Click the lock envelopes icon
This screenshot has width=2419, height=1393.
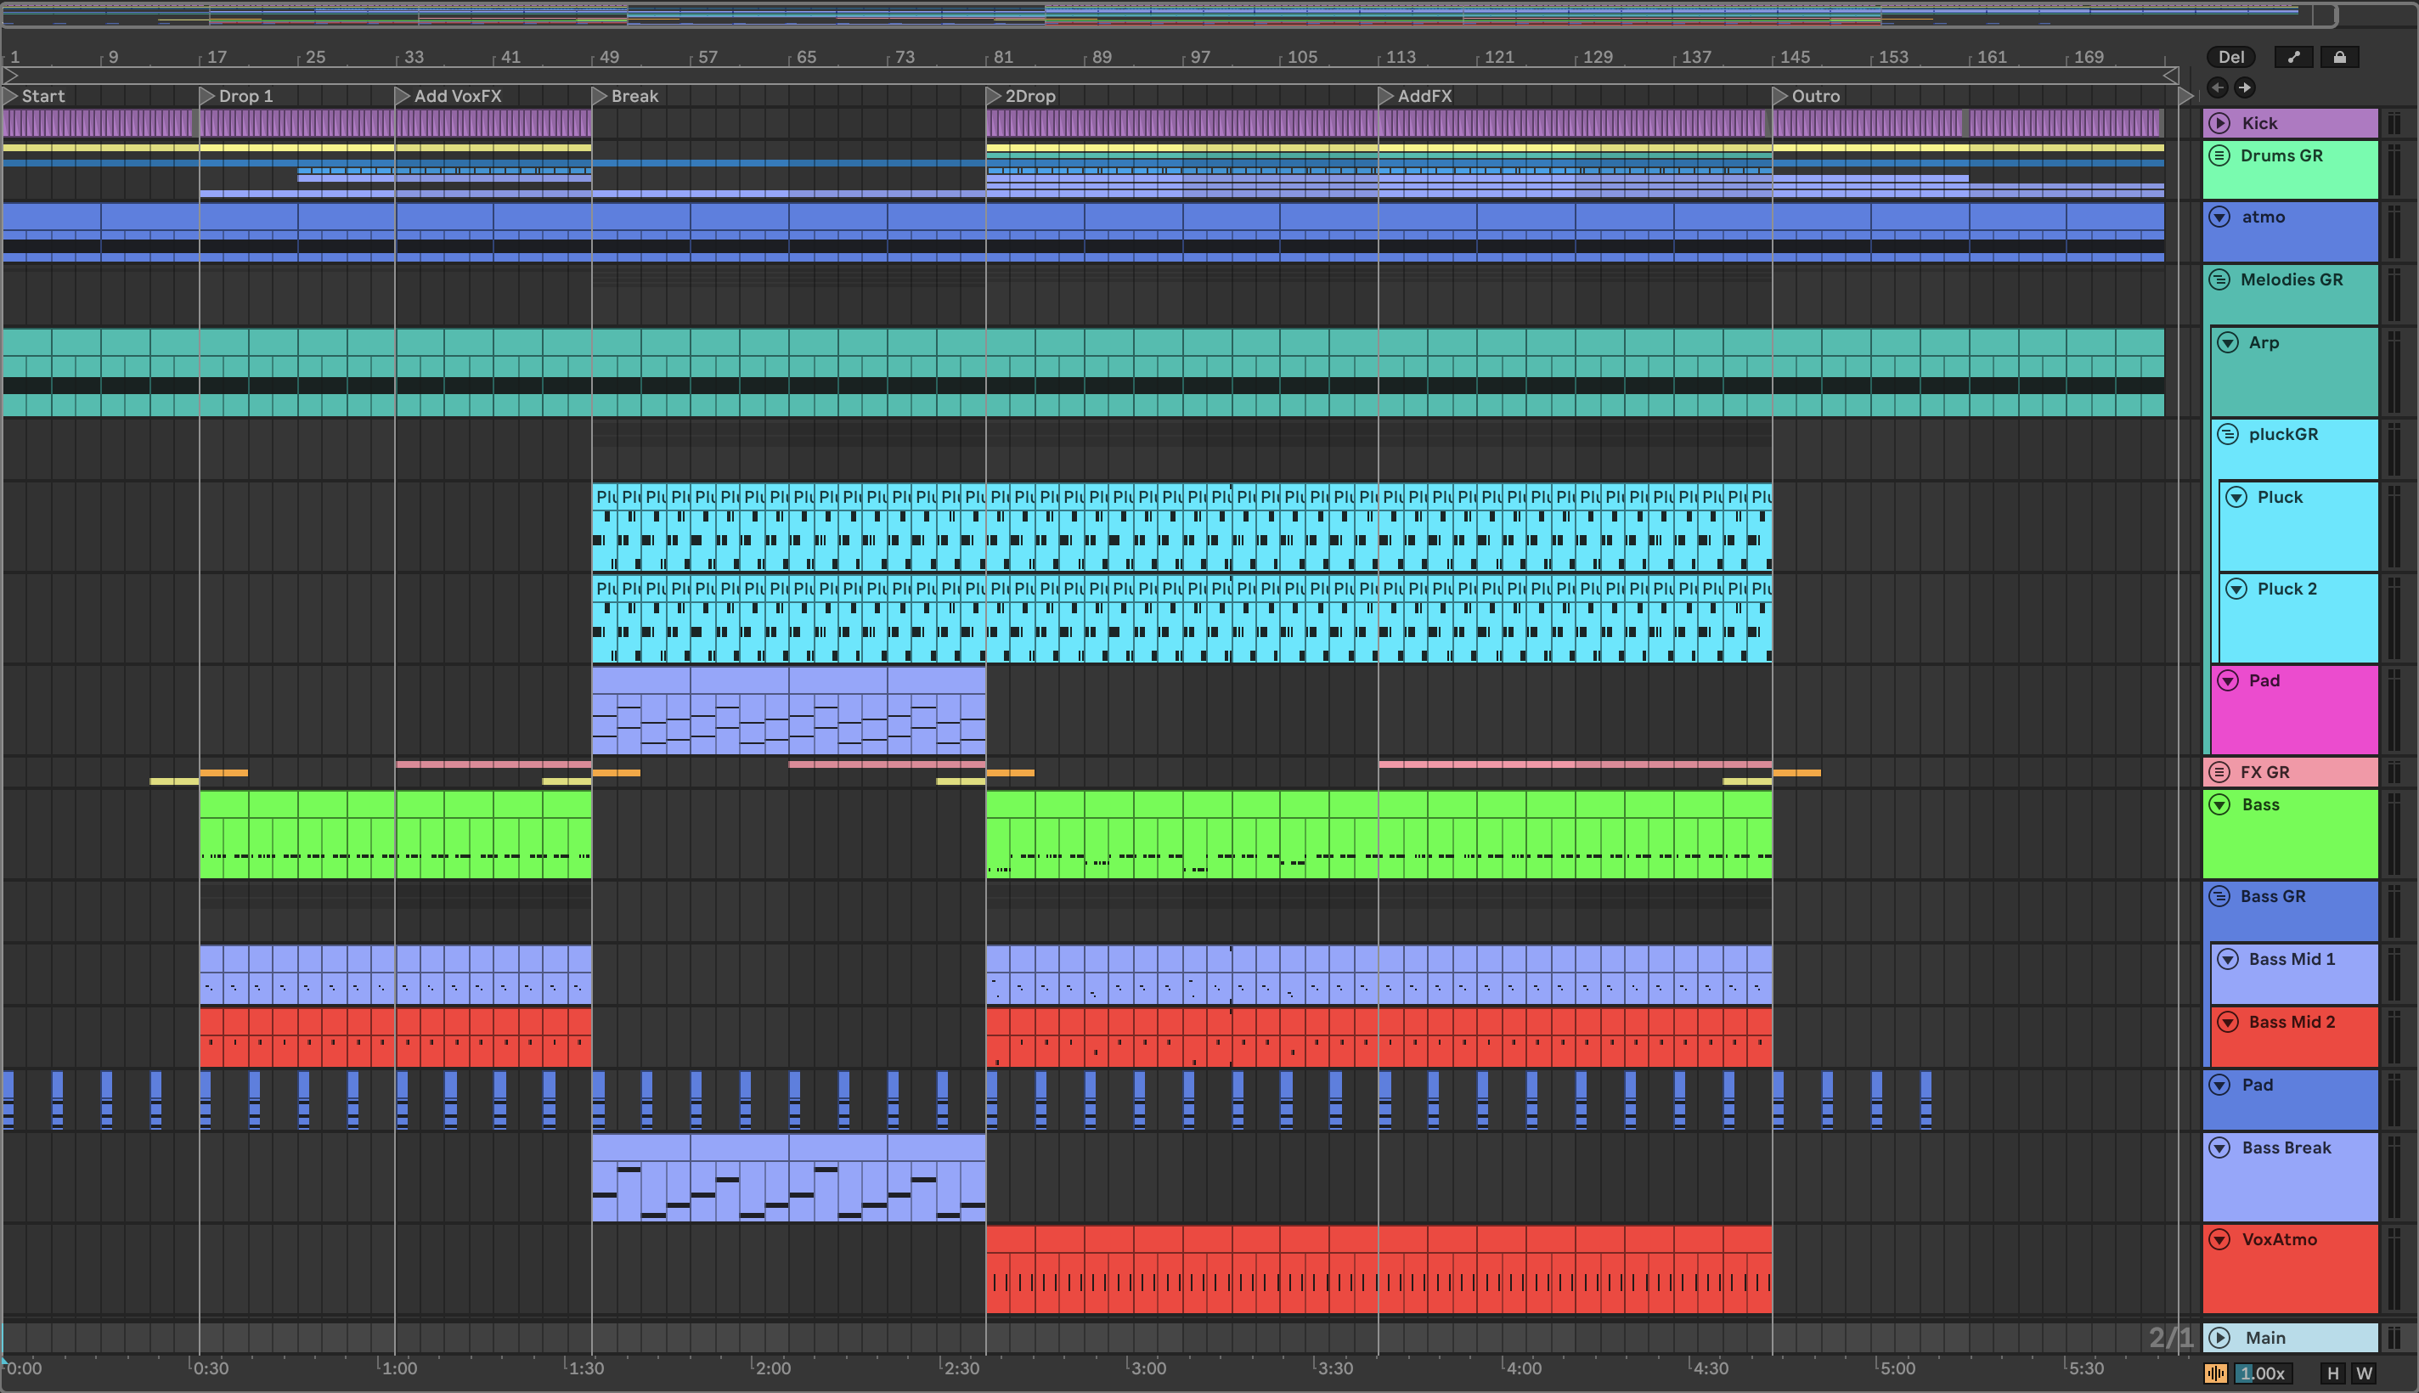pos(2340,58)
